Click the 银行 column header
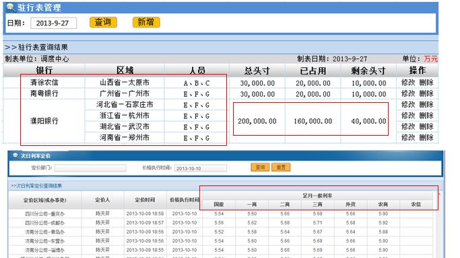 pos(44,71)
